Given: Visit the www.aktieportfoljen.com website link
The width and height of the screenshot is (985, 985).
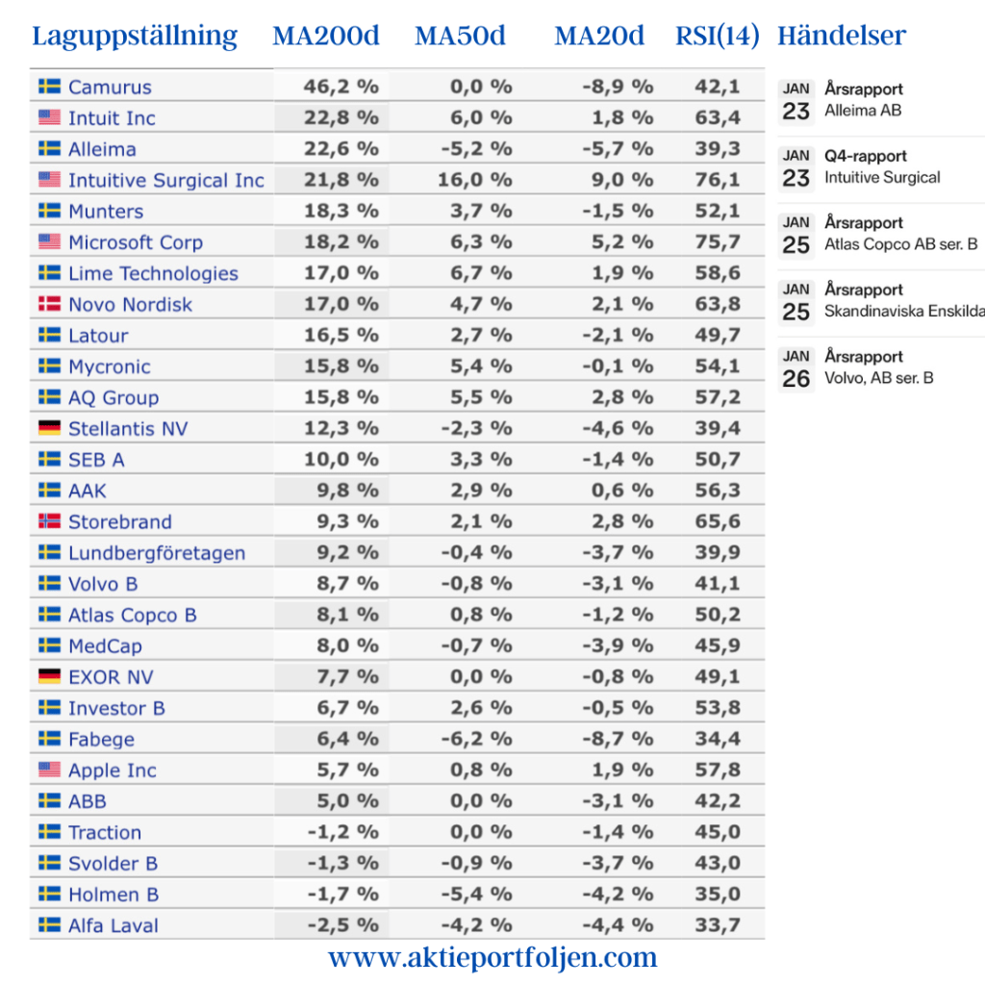Looking at the screenshot, I should coord(492,958).
